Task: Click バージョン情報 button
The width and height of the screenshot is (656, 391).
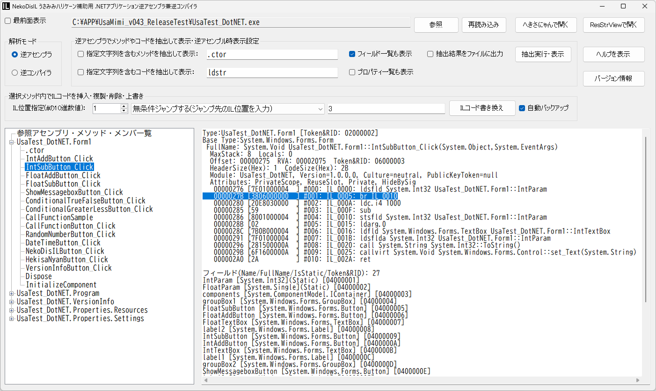Action: (x=613, y=78)
